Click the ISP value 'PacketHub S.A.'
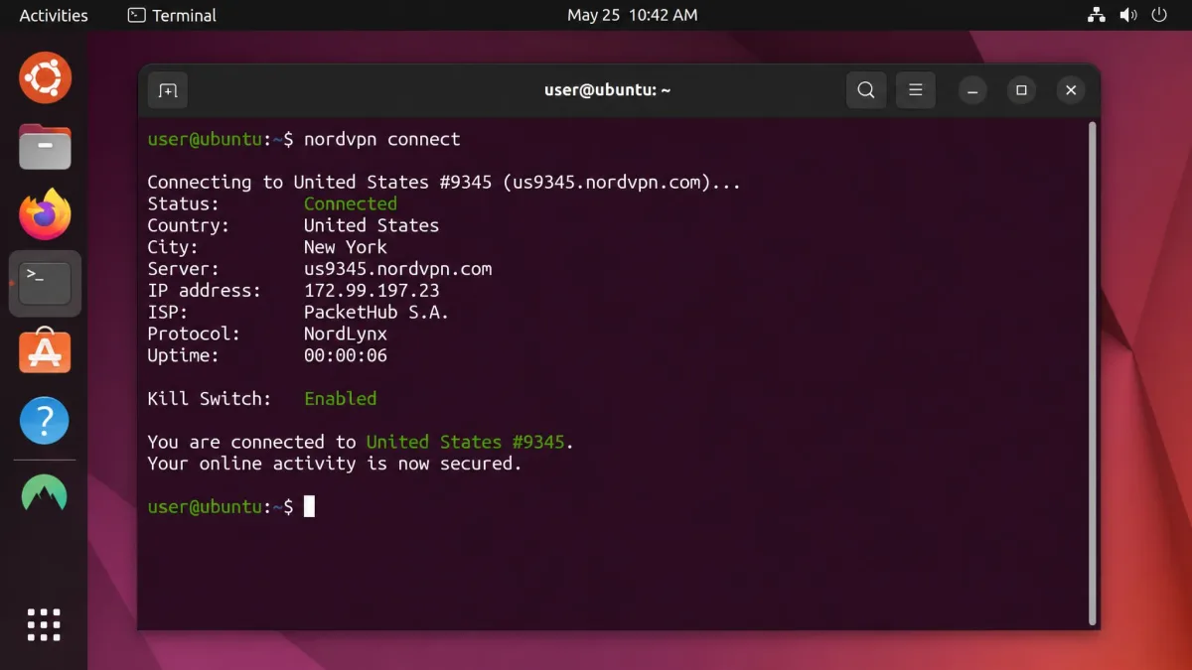The image size is (1192, 670). tap(376, 313)
